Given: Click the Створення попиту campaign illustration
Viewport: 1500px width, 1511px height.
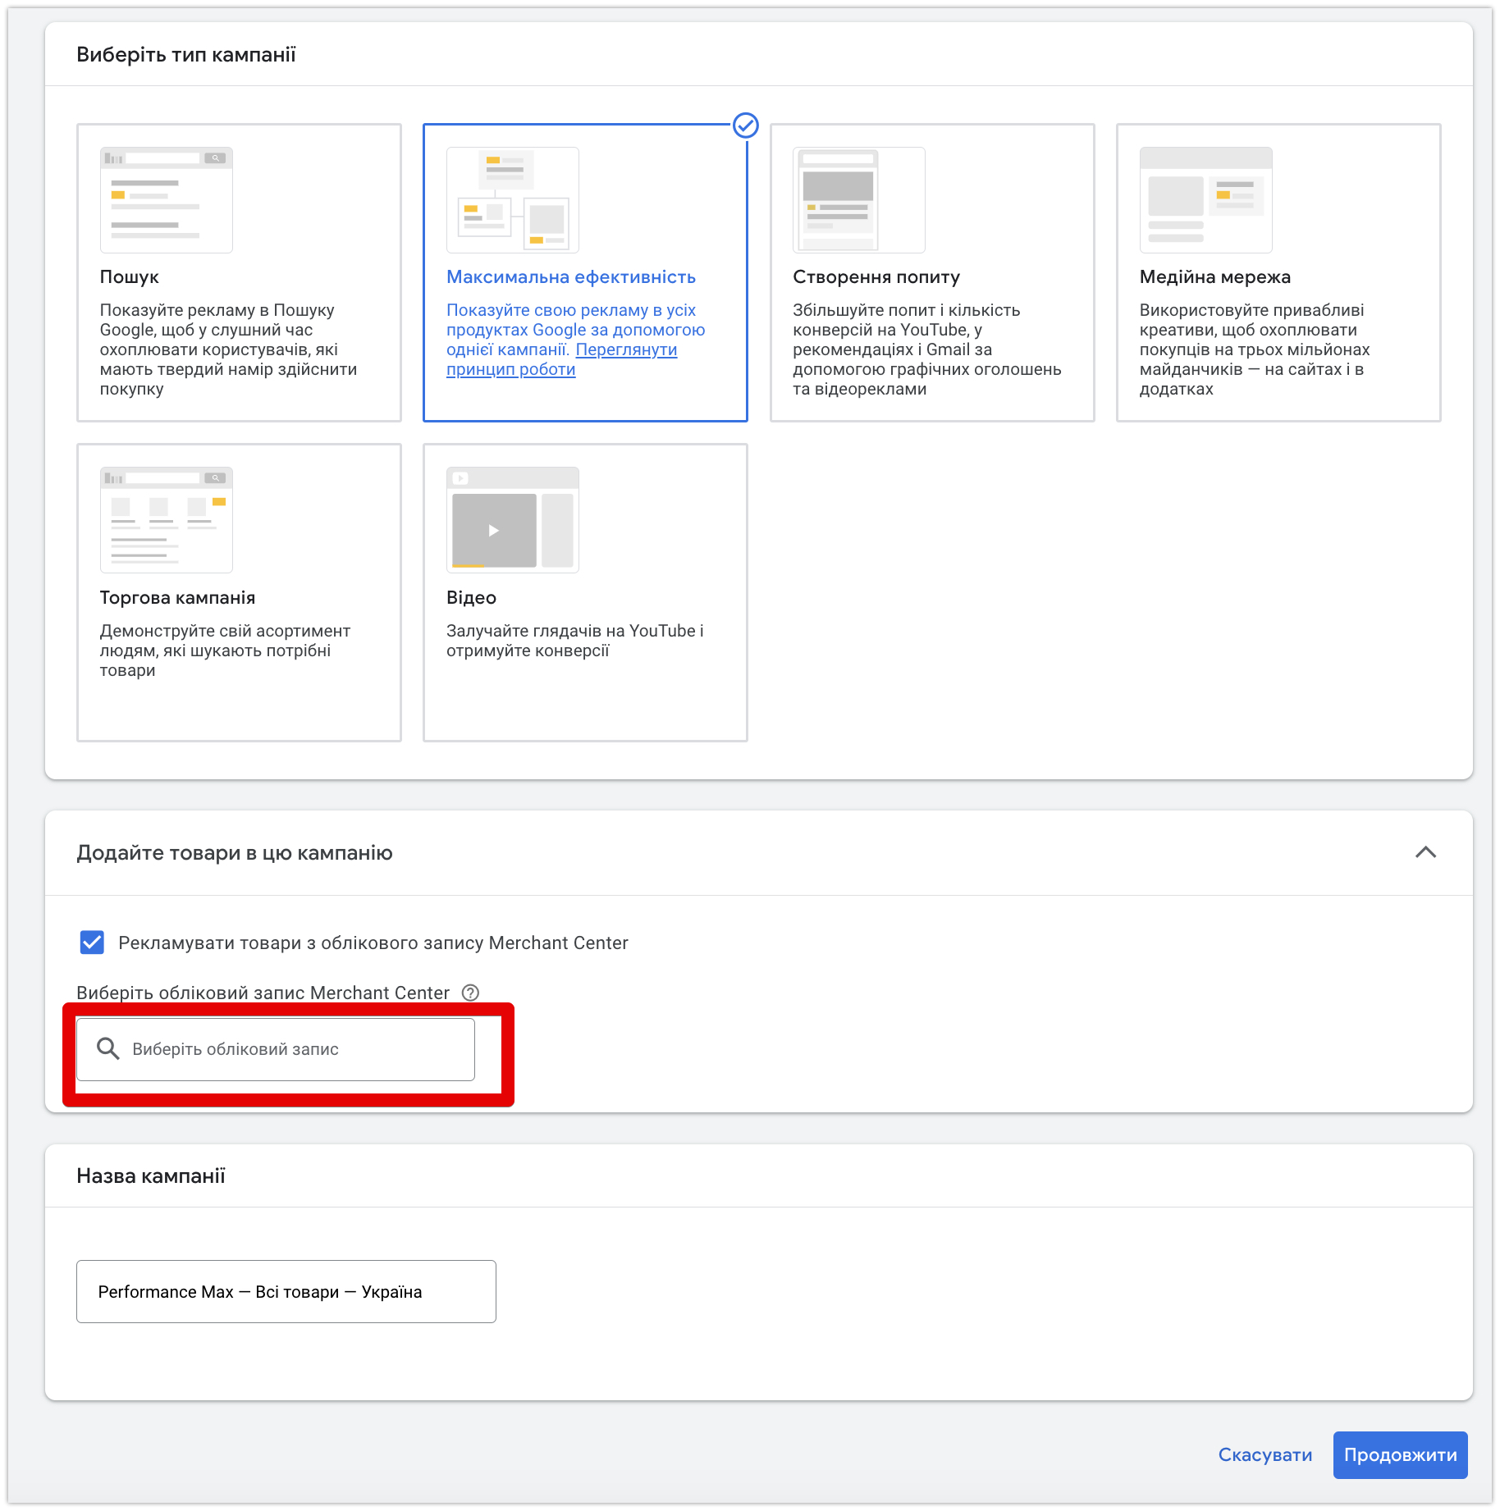Looking at the screenshot, I should pyautogui.click(x=859, y=200).
